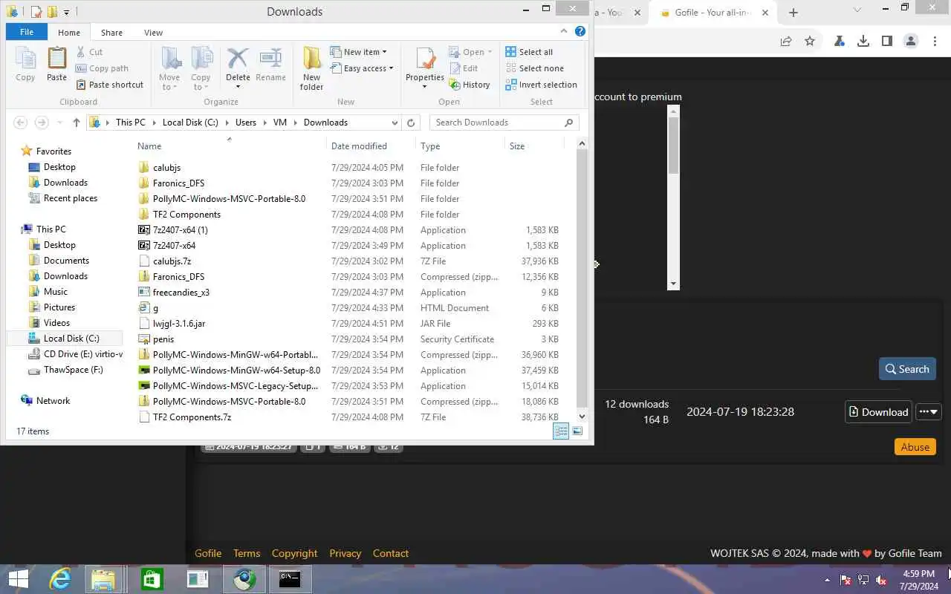This screenshot has height=594, width=951.
Task: Click the browser profile avatar icon
Action: [x=911, y=42]
